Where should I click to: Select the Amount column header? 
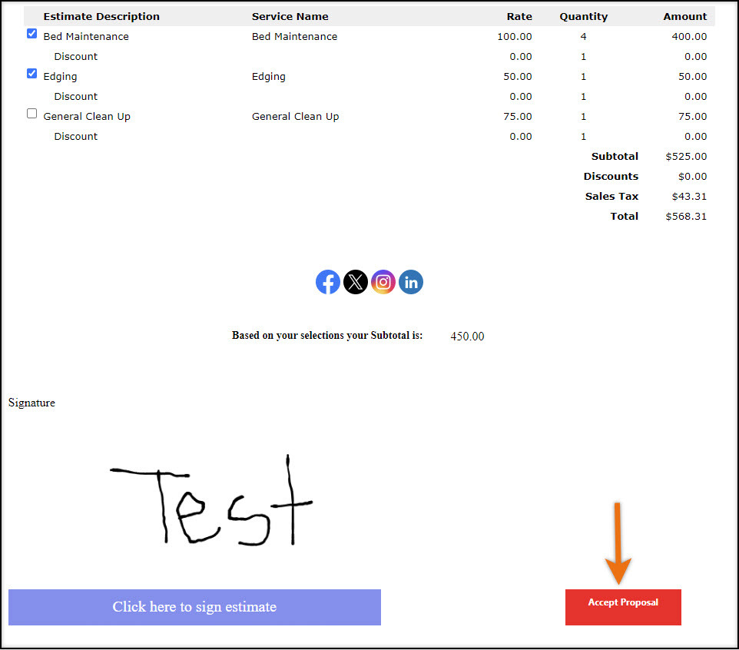coord(684,16)
